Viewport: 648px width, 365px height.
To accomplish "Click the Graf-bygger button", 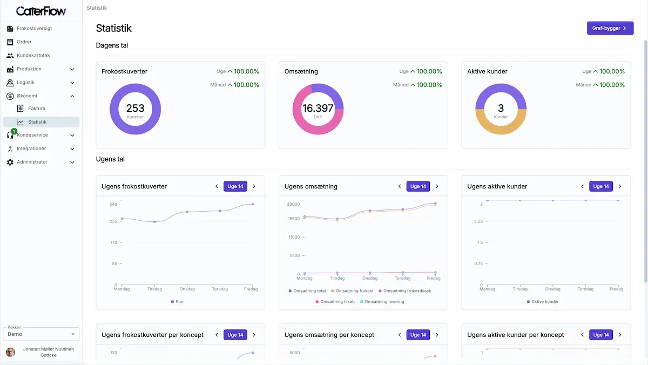I will click(610, 28).
